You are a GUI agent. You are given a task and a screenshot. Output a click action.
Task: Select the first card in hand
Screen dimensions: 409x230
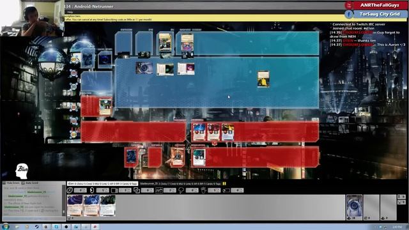75,206
